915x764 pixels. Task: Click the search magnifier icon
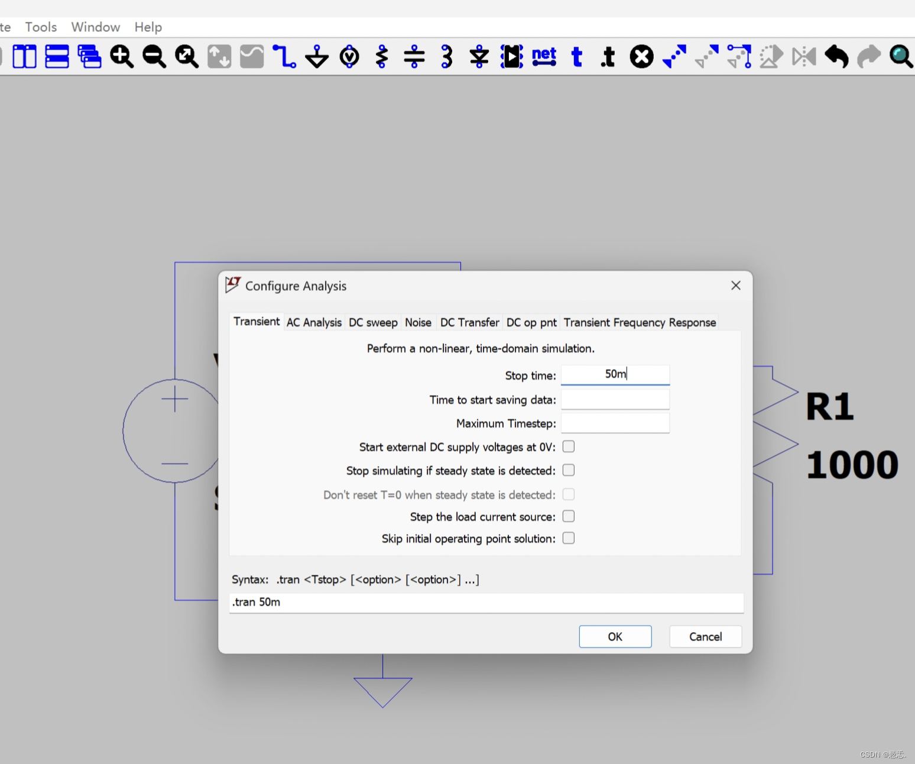(x=901, y=57)
